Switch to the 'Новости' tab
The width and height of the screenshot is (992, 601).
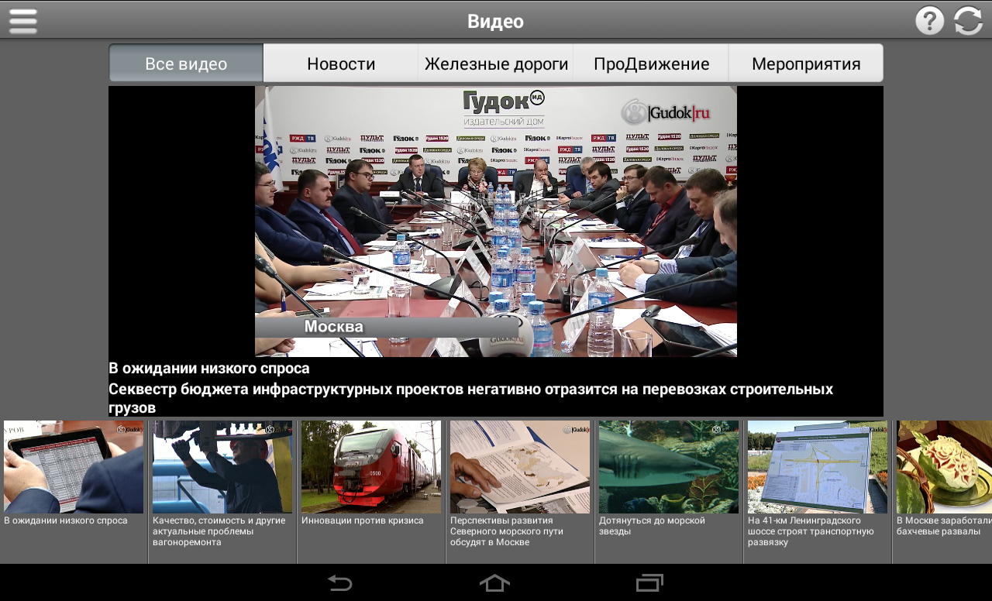click(x=341, y=64)
